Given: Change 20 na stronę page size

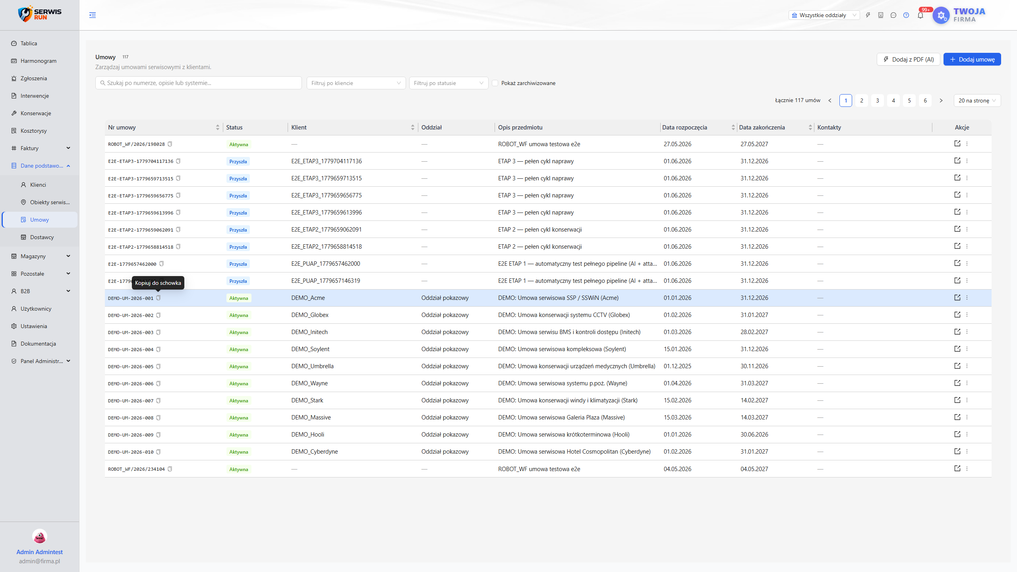Looking at the screenshot, I should [x=977, y=100].
